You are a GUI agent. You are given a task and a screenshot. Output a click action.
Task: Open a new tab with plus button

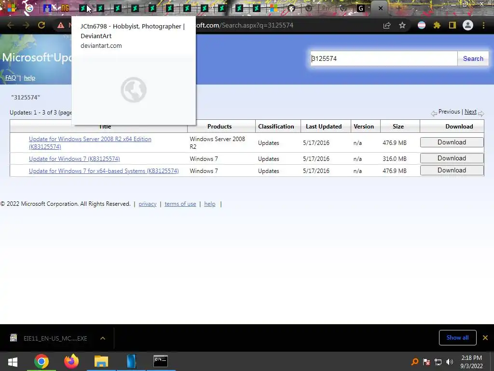pyautogui.click(x=398, y=8)
